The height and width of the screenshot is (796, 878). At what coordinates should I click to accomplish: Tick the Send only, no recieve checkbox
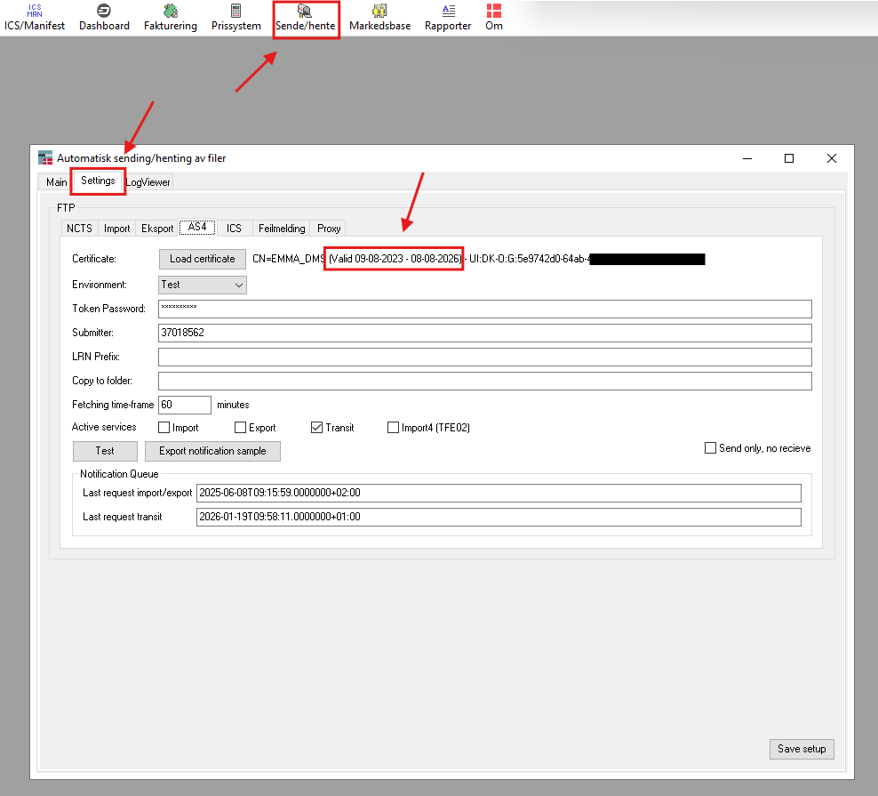coord(710,448)
